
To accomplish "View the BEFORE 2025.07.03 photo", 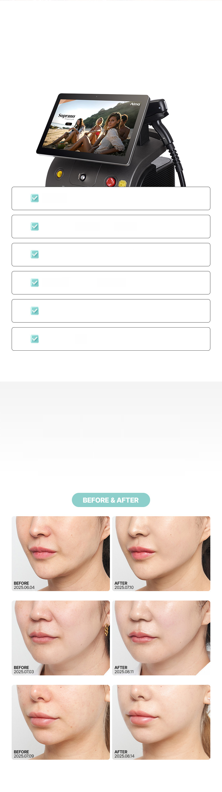I will [x=61, y=638].
